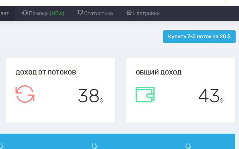The image size is (239, 149).
Task: Click the 43 $ total income value
Action: 211,95
